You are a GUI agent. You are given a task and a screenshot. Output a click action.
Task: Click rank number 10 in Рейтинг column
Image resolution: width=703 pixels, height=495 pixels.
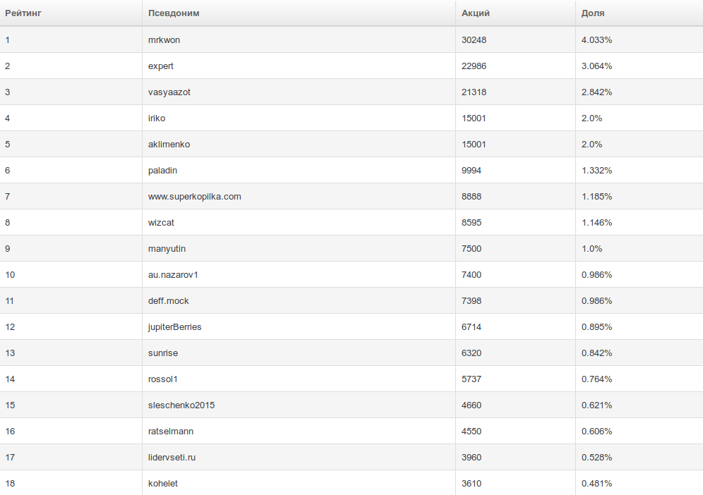[x=10, y=275]
